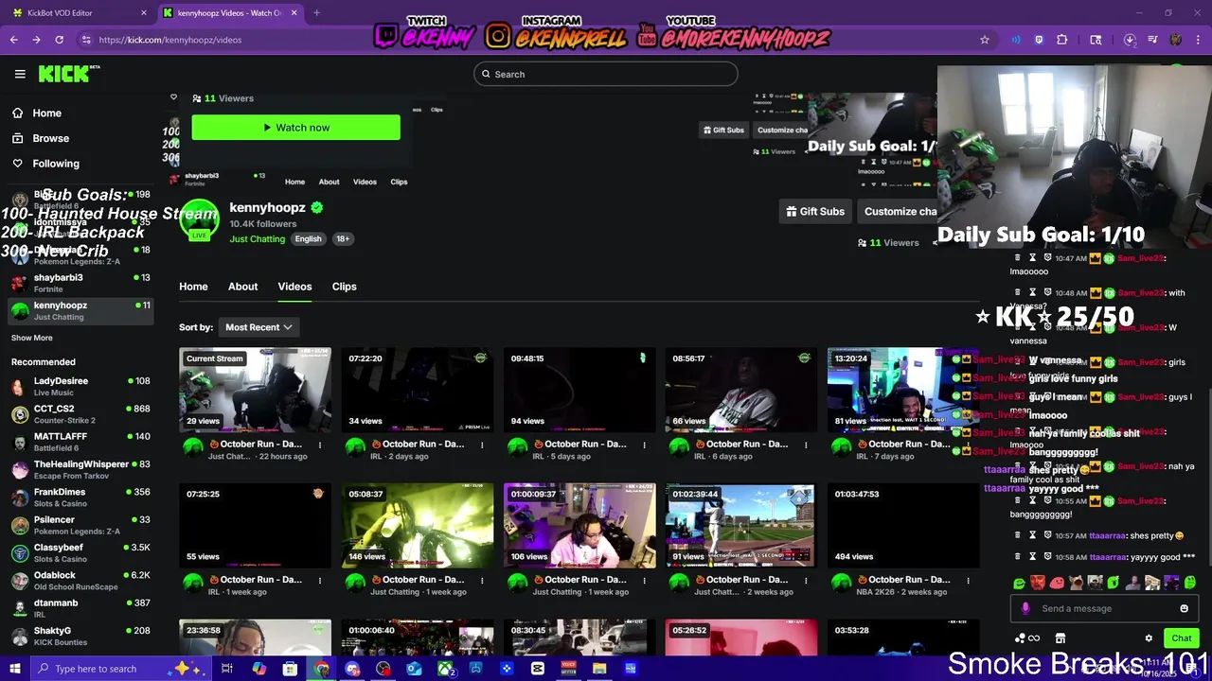Screen dimensions: 1212x681
Task: Open the 01:02:39:44 video thumbnail
Action: click(x=740, y=525)
